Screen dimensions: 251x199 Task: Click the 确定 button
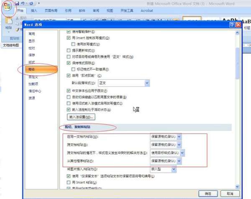tap(208, 194)
